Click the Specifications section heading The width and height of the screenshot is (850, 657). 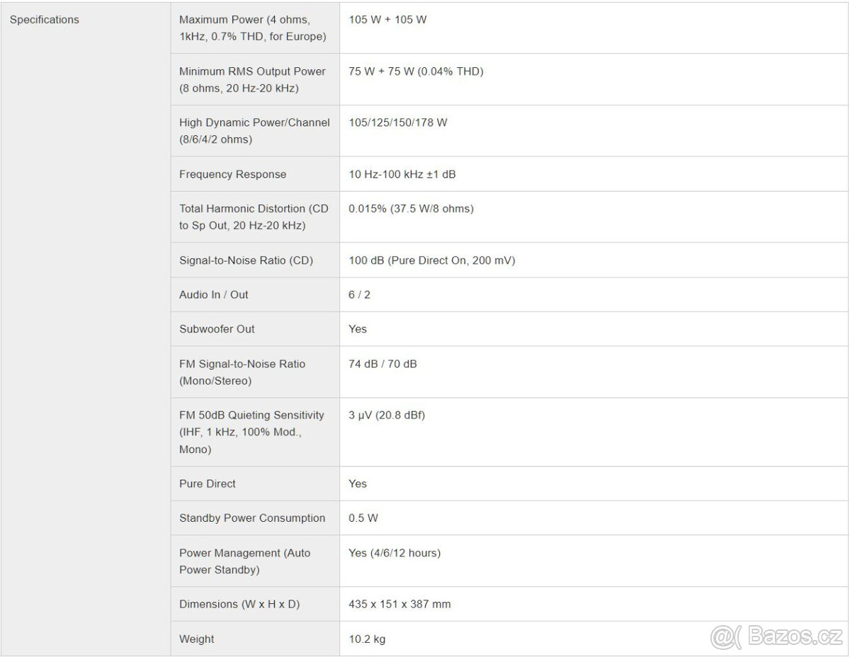tap(44, 20)
